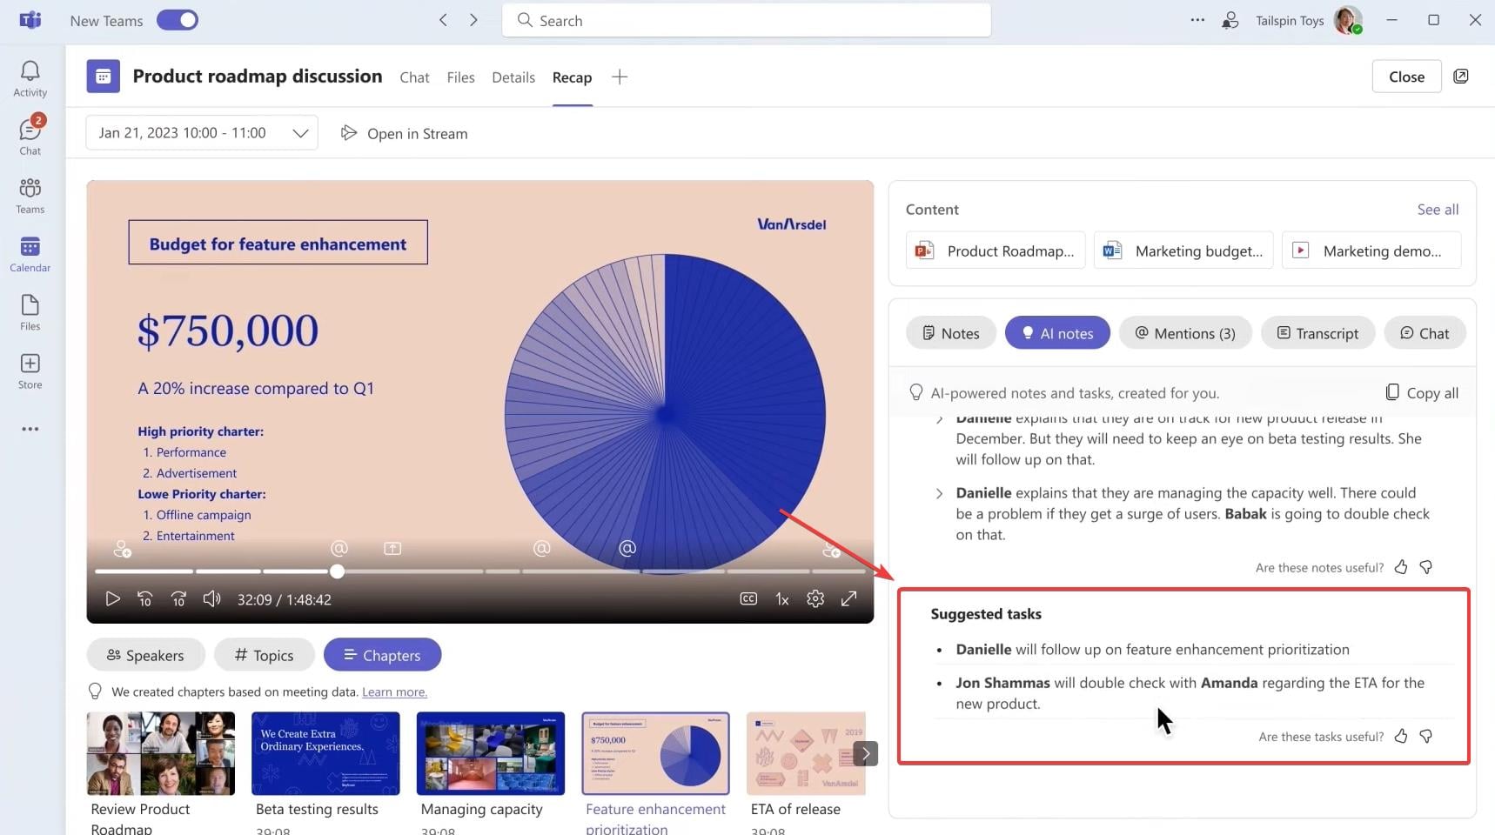Click the Close button

pyautogui.click(x=1406, y=77)
